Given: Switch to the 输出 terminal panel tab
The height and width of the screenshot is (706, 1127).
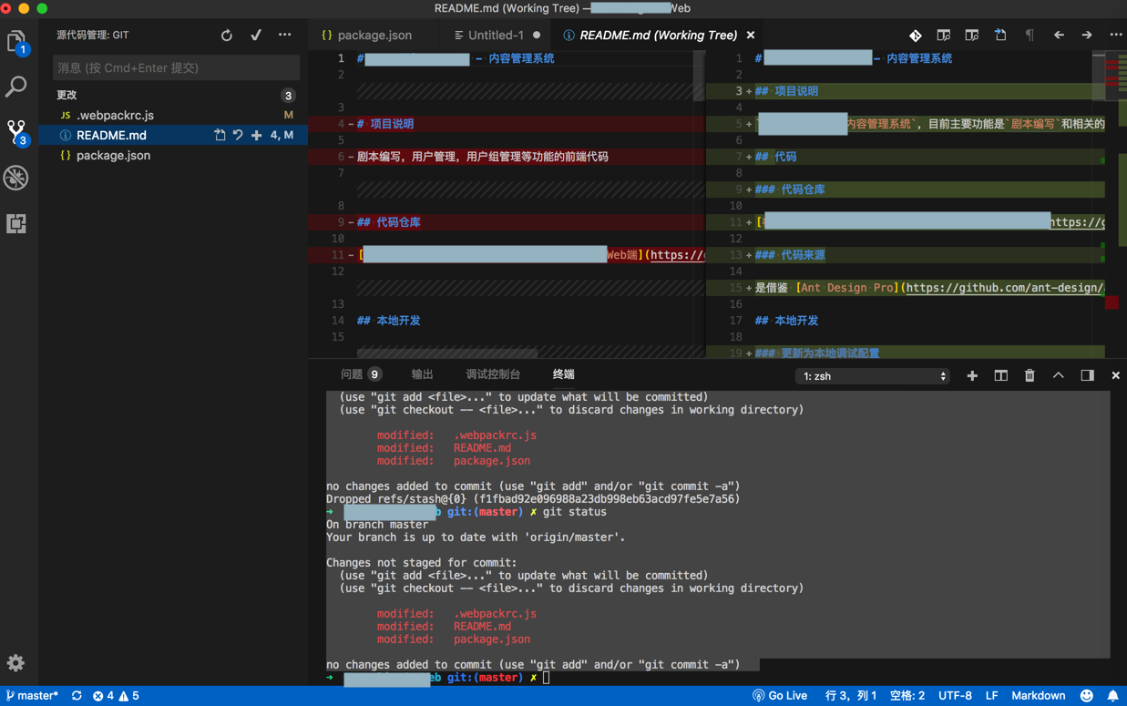Looking at the screenshot, I should click(x=422, y=373).
